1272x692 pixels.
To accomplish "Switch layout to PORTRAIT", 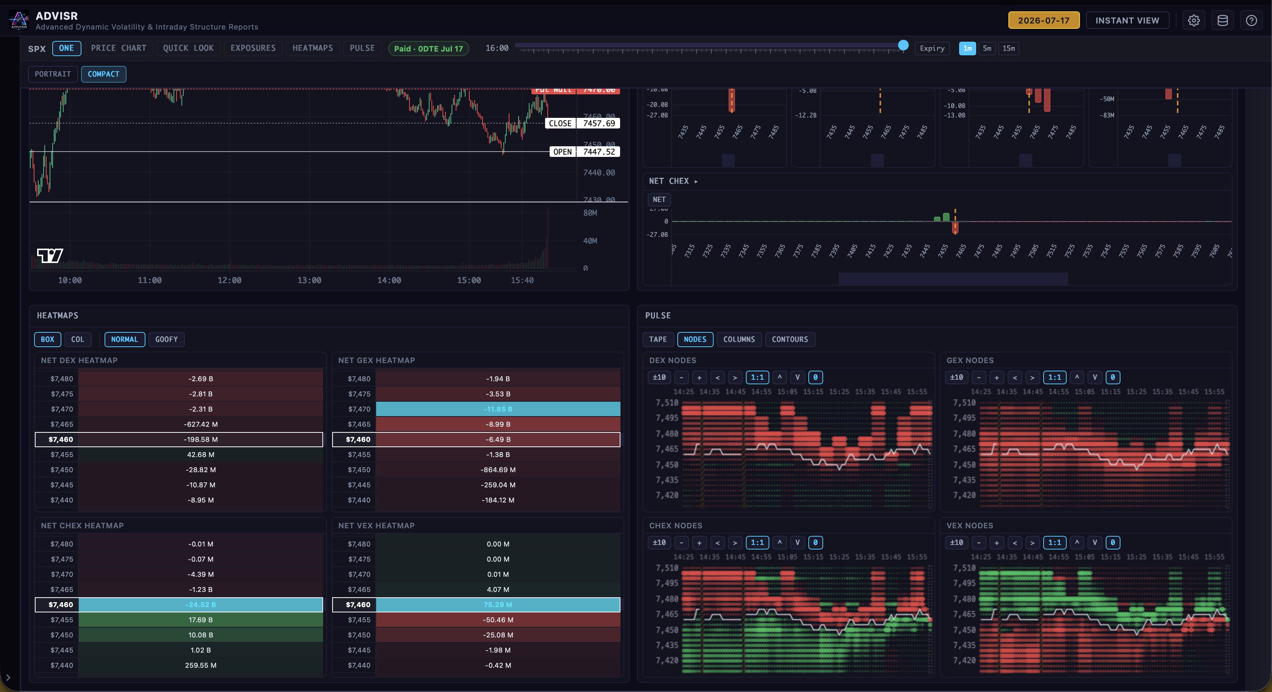I will (x=53, y=74).
